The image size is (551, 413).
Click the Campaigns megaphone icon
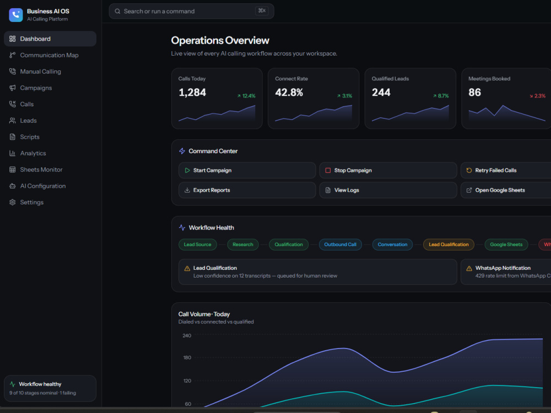pos(12,88)
